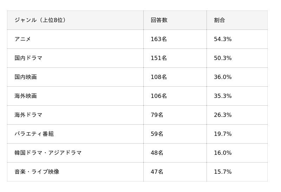This screenshot has height=192, width=281.
Task: Select the 国内ドラマ genre cell
Action: [28, 58]
